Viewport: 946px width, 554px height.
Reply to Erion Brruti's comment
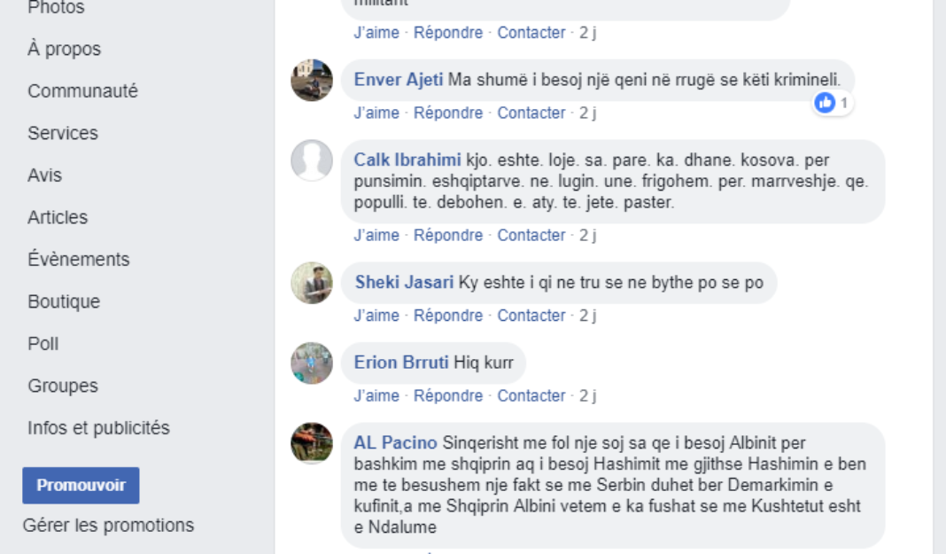[448, 395]
